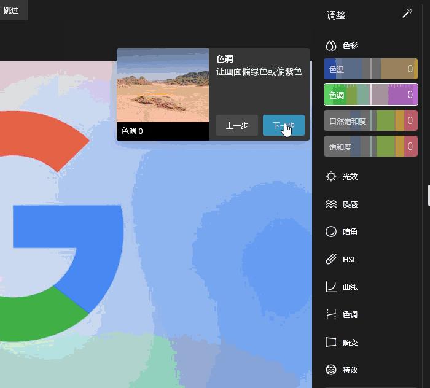The height and width of the screenshot is (388, 430).
Task: Click the 跳过 skip button
Action: click(x=12, y=10)
